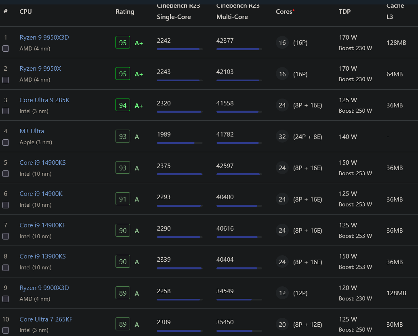This screenshot has height=336, width=418.
Task: Click the Apple (3 nm) label
Action: point(36,143)
